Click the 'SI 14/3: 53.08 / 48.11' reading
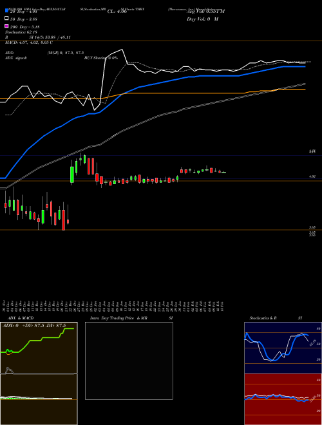 [x=50, y=37]
